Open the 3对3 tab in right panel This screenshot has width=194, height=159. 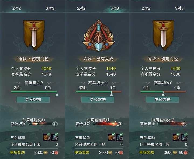coord(179,8)
